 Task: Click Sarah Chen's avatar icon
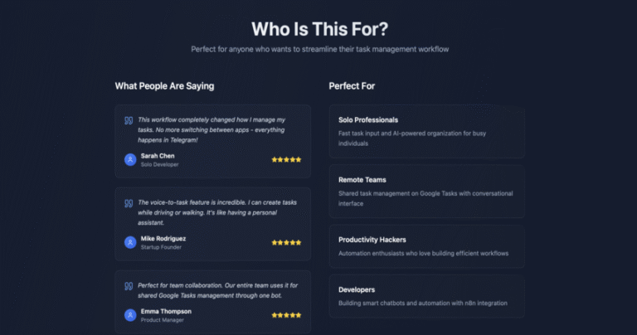[130, 159]
